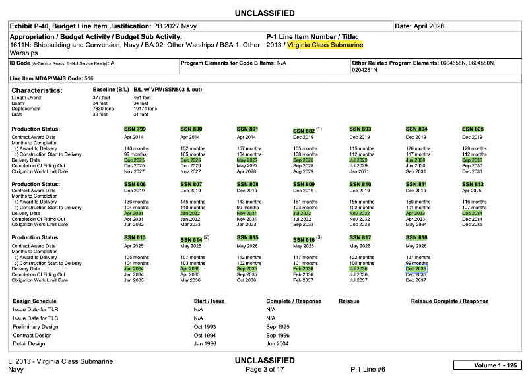This screenshot has height=383, width=528.
Task: Click '10174 tons' displacement value
Action: 145,109
